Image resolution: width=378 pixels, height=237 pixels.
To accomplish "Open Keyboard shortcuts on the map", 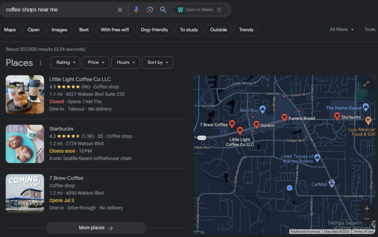I will 306,232.
